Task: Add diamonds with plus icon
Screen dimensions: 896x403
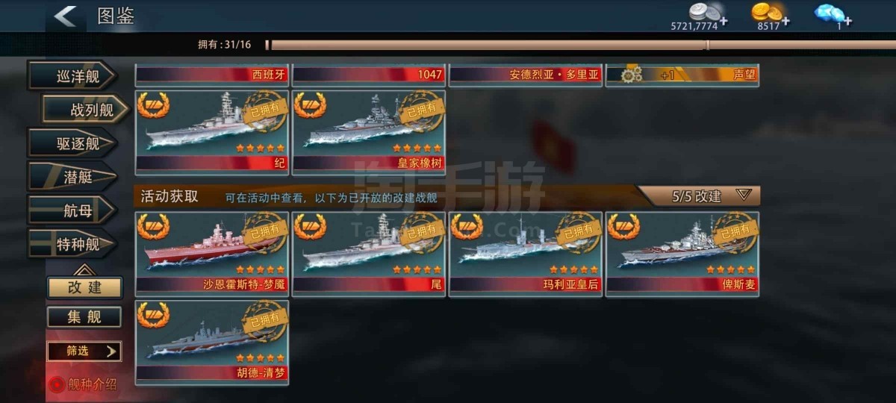Action: [847, 20]
